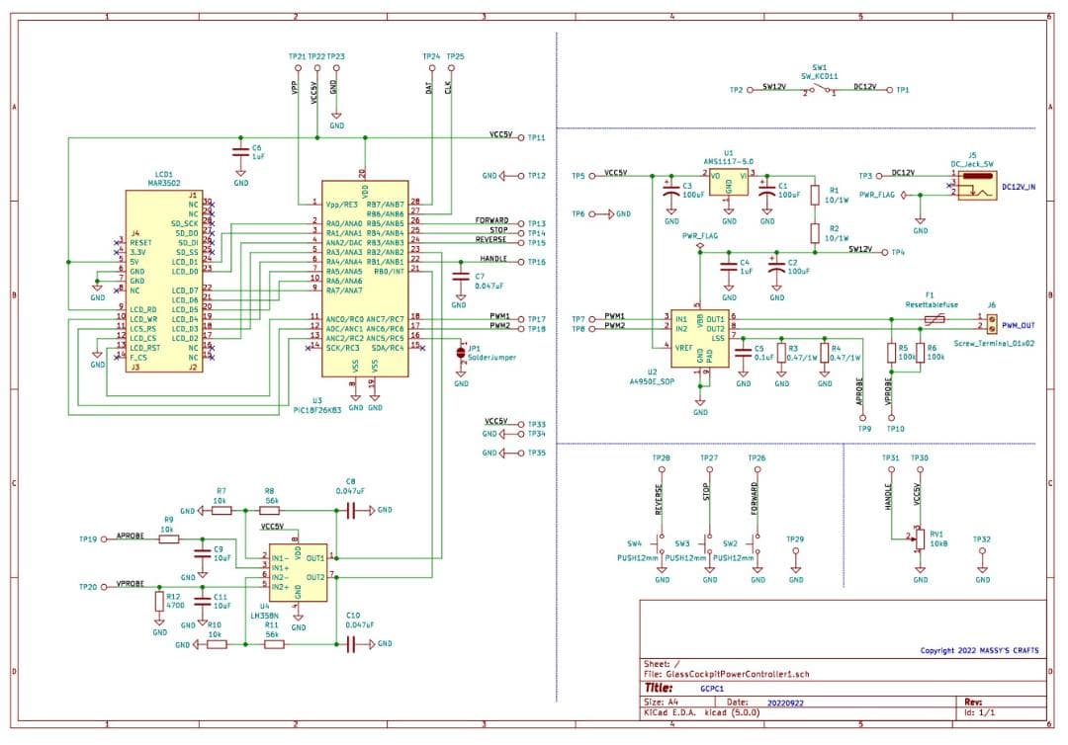Click the Copyright 2022 MASSY'S CRAFTS text
Screen dimensions: 1068x745
click(x=979, y=651)
